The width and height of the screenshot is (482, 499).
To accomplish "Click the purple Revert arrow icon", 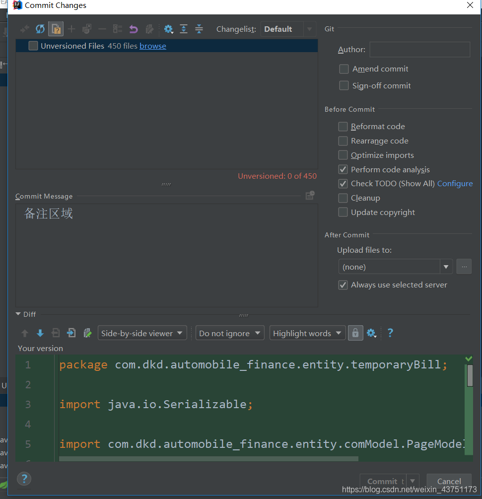I will [x=134, y=29].
